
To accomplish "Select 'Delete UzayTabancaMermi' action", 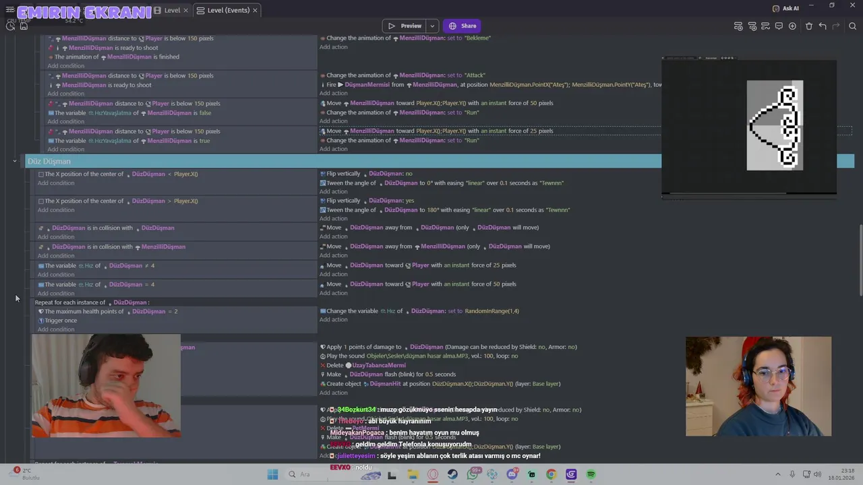I will [x=363, y=365].
